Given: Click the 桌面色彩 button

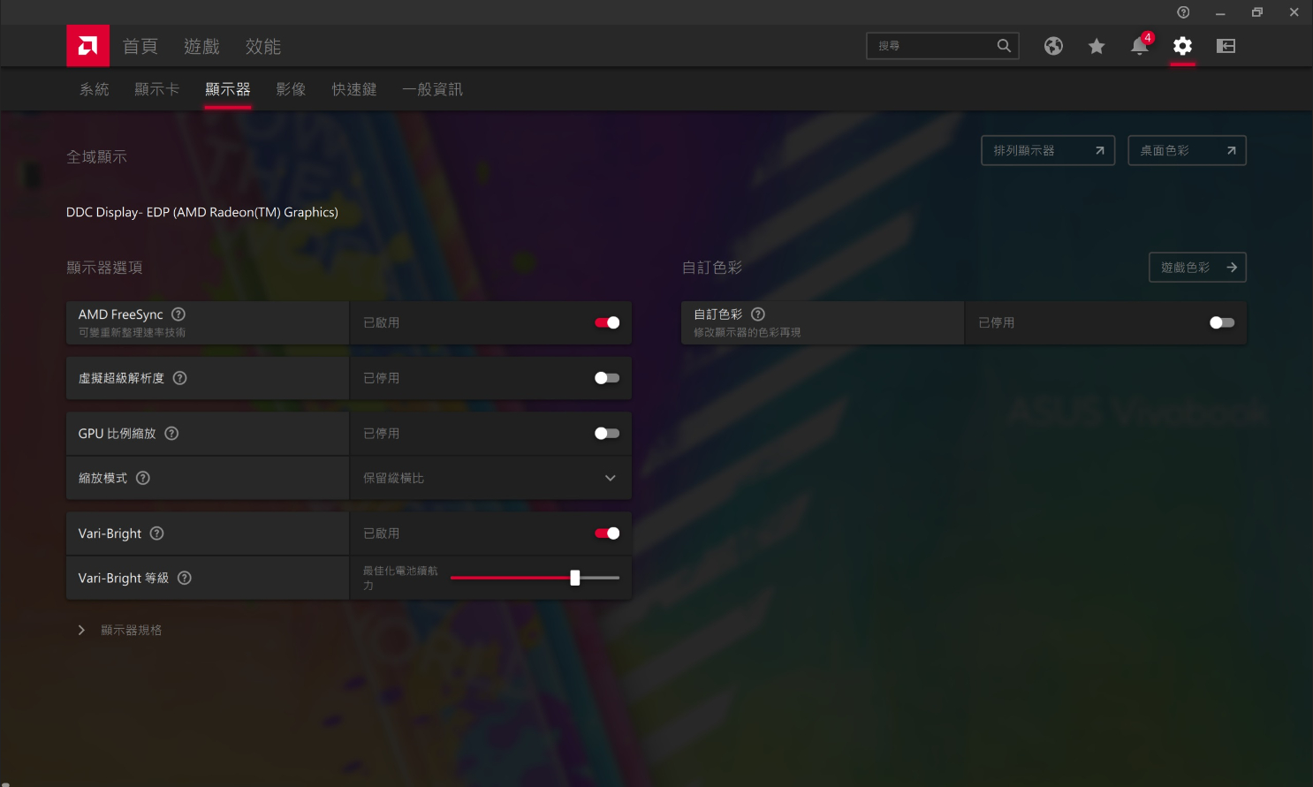Looking at the screenshot, I should pyautogui.click(x=1187, y=151).
